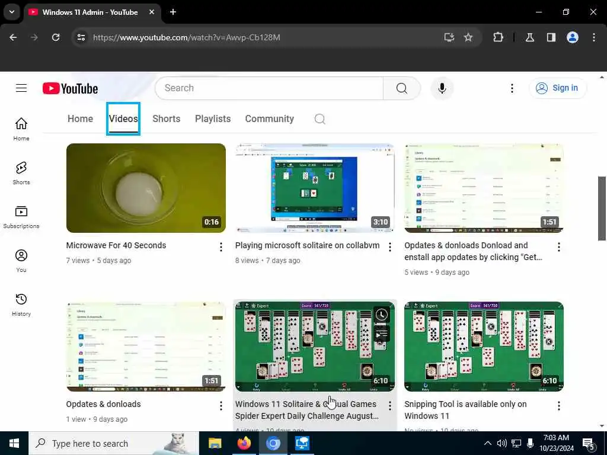Open taskbar volume control
This screenshot has width=607, height=455.
(501, 443)
